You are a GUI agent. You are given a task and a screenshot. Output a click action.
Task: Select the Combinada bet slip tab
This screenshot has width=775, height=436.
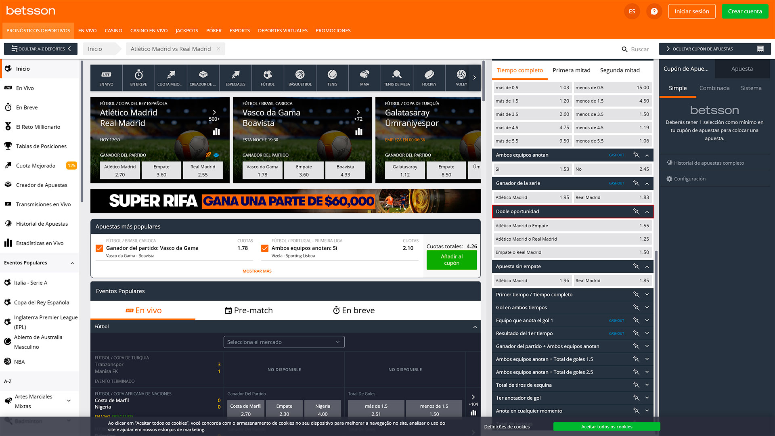click(x=714, y=88)
